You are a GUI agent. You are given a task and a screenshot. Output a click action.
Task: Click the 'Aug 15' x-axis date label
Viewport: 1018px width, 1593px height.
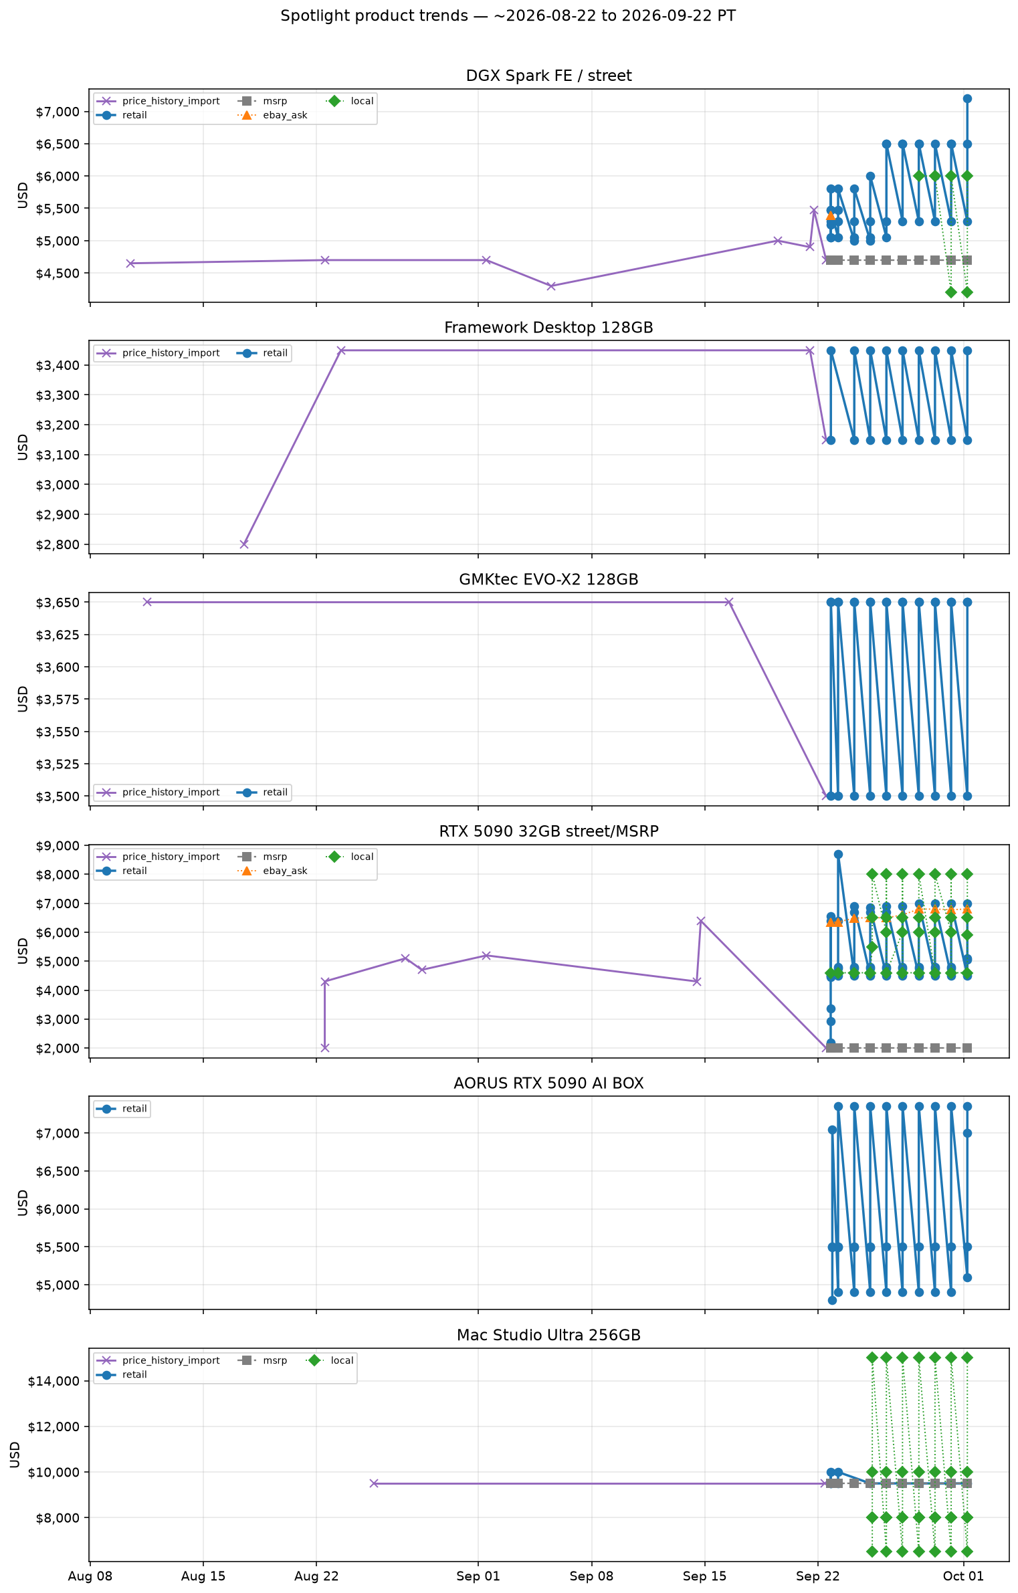(x=203, y=1576)
